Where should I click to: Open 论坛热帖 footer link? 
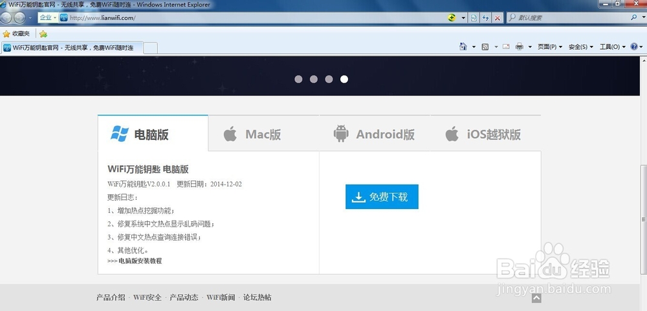click(258, 297)
